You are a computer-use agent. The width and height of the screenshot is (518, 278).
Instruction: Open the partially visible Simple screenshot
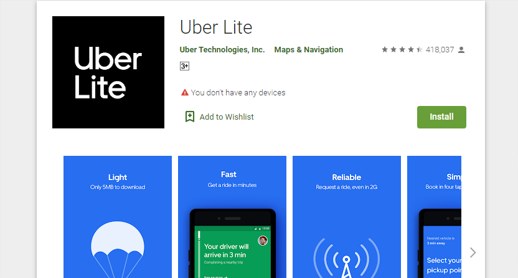pyautogui.click(x=434, y=217)
